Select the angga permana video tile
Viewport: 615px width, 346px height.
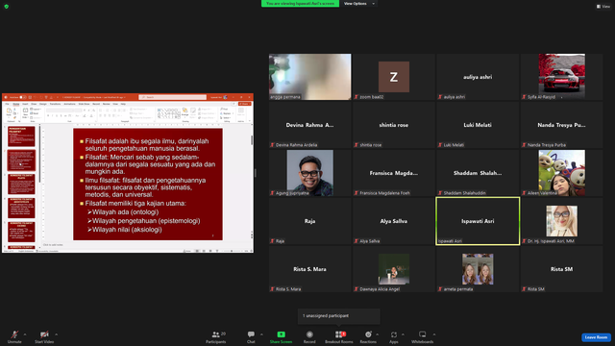309,77
